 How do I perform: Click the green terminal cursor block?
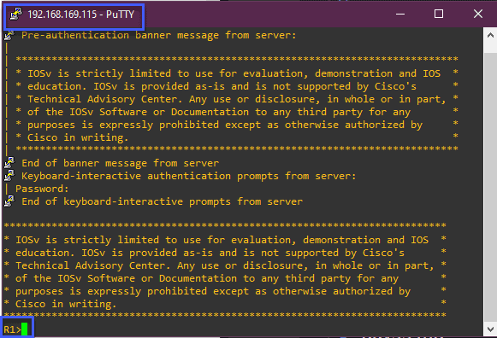(25, 329)
